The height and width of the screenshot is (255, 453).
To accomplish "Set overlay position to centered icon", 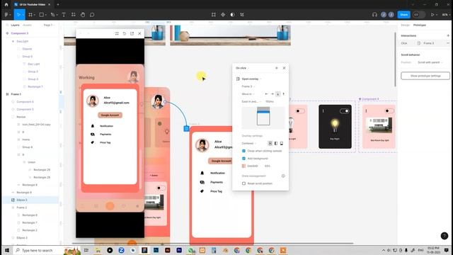I will pos(270,143).
